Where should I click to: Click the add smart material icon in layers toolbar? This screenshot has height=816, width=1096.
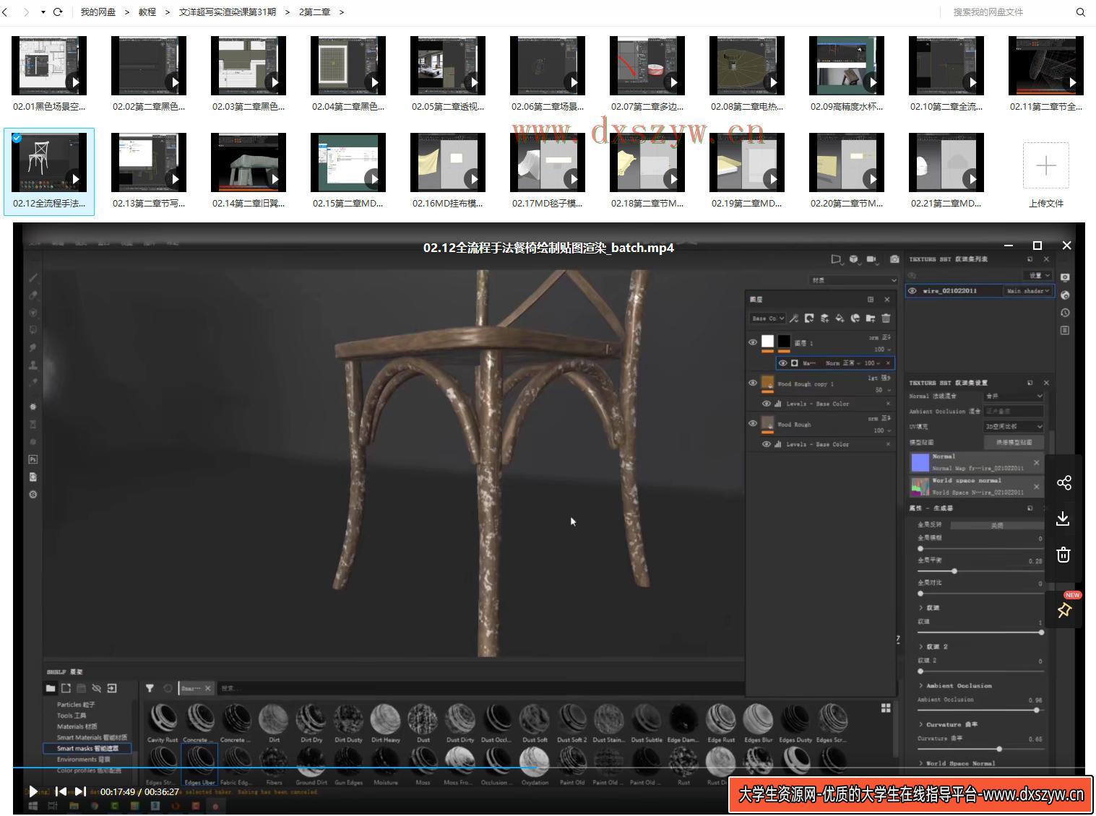click(x=855, y=318)
